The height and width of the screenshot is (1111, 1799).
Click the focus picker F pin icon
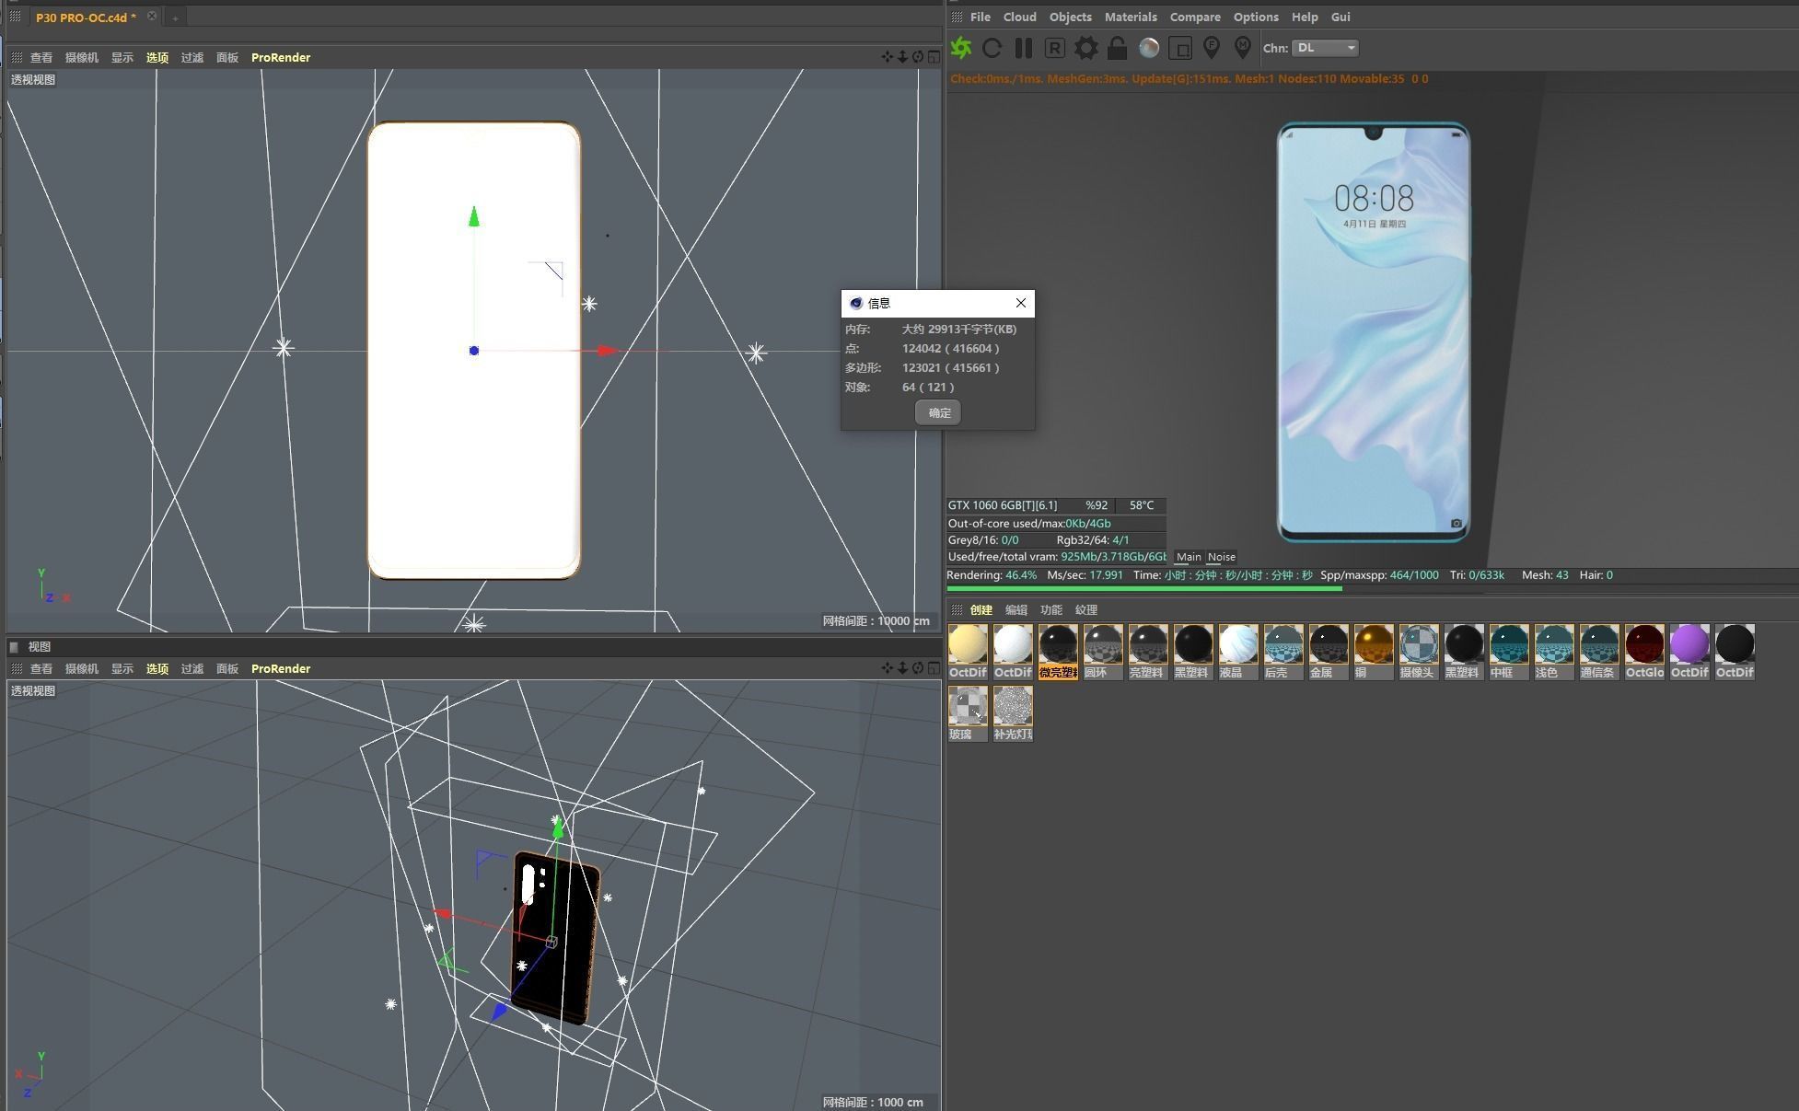1212,48
